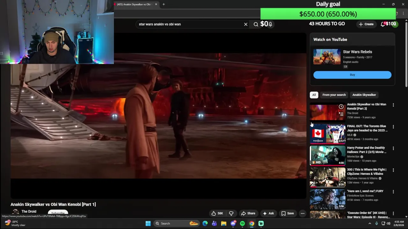Open The Droid channel name link
The height and width of the screenshot is (229, 408).
(x=29, y=212)
